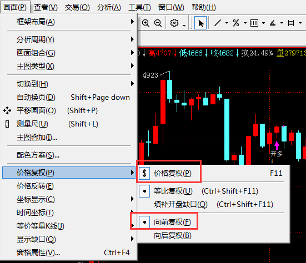Expand 画面组合(G) submenu
The width and height of the screenshot is (306, 263).
[x=69, y=53]
